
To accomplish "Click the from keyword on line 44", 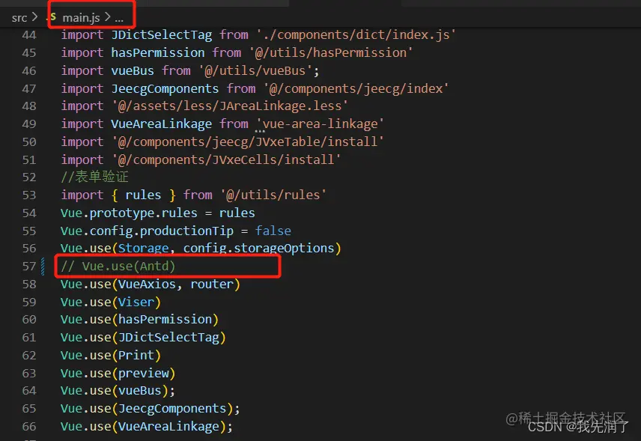I will (234, 34).
